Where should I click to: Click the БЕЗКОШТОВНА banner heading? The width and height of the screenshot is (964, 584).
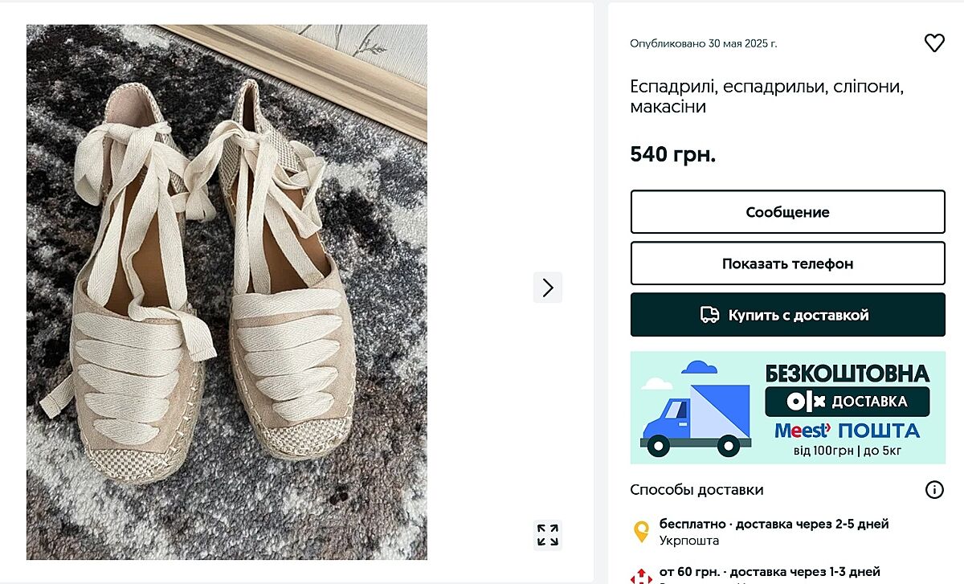click(x=847, y=374)
